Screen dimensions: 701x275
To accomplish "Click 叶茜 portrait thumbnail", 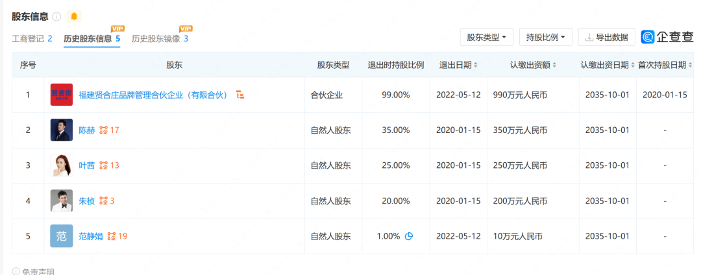I will click(61, 165).
